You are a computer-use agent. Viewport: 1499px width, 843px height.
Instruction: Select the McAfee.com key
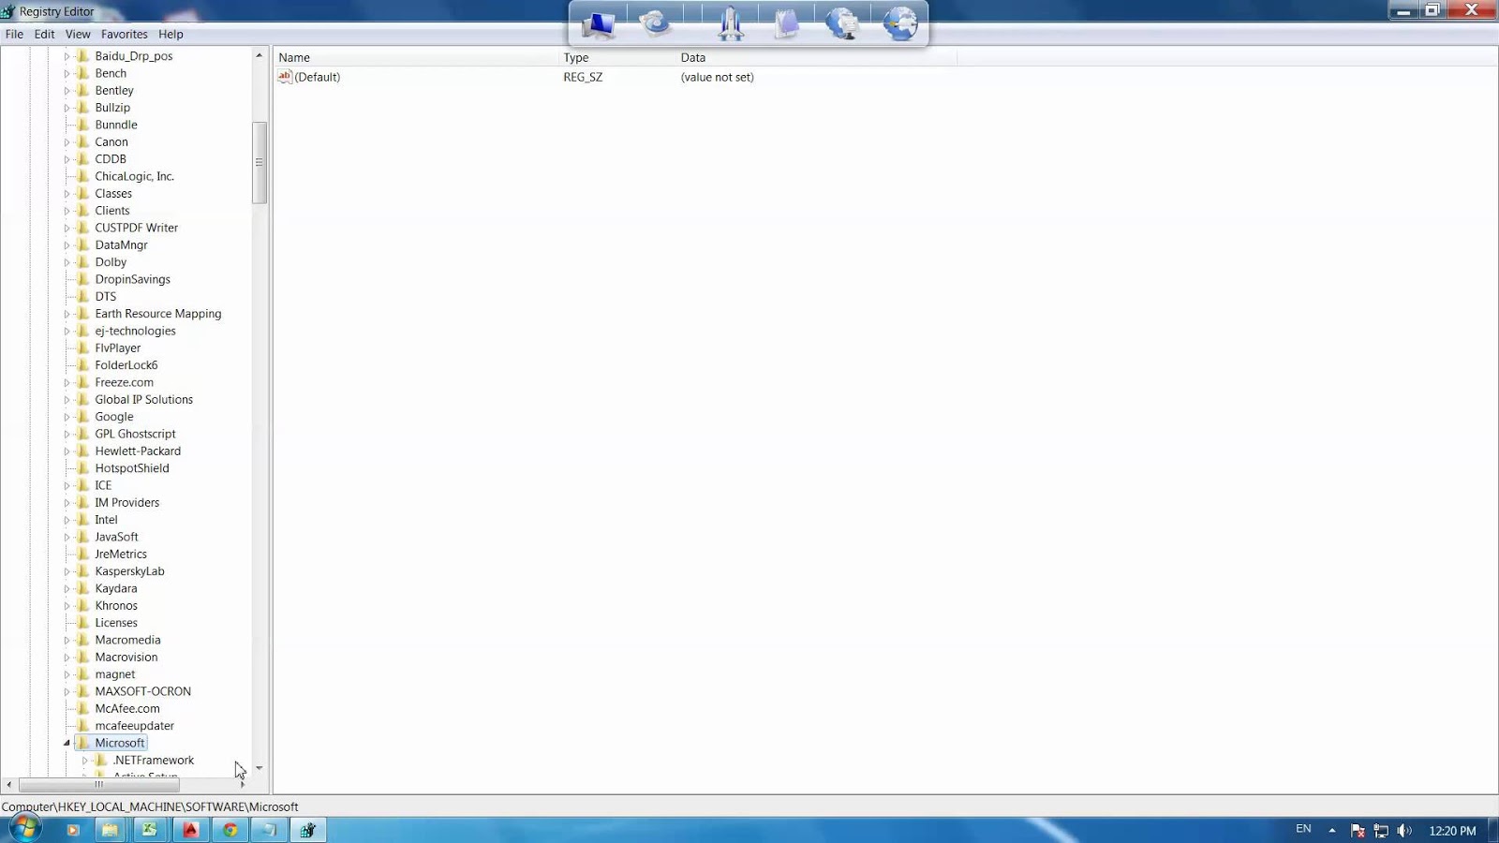[x=127, y=709]
